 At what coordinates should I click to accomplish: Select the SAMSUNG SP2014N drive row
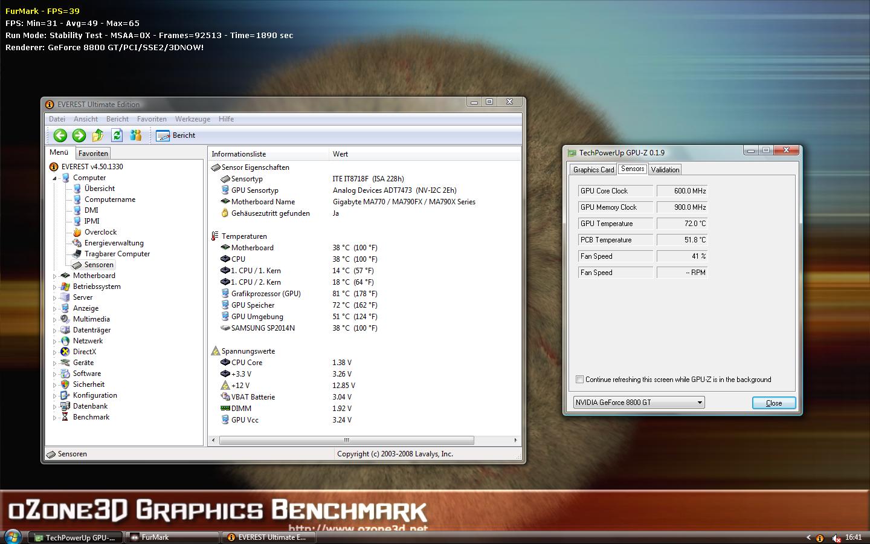tap(365, 328)
